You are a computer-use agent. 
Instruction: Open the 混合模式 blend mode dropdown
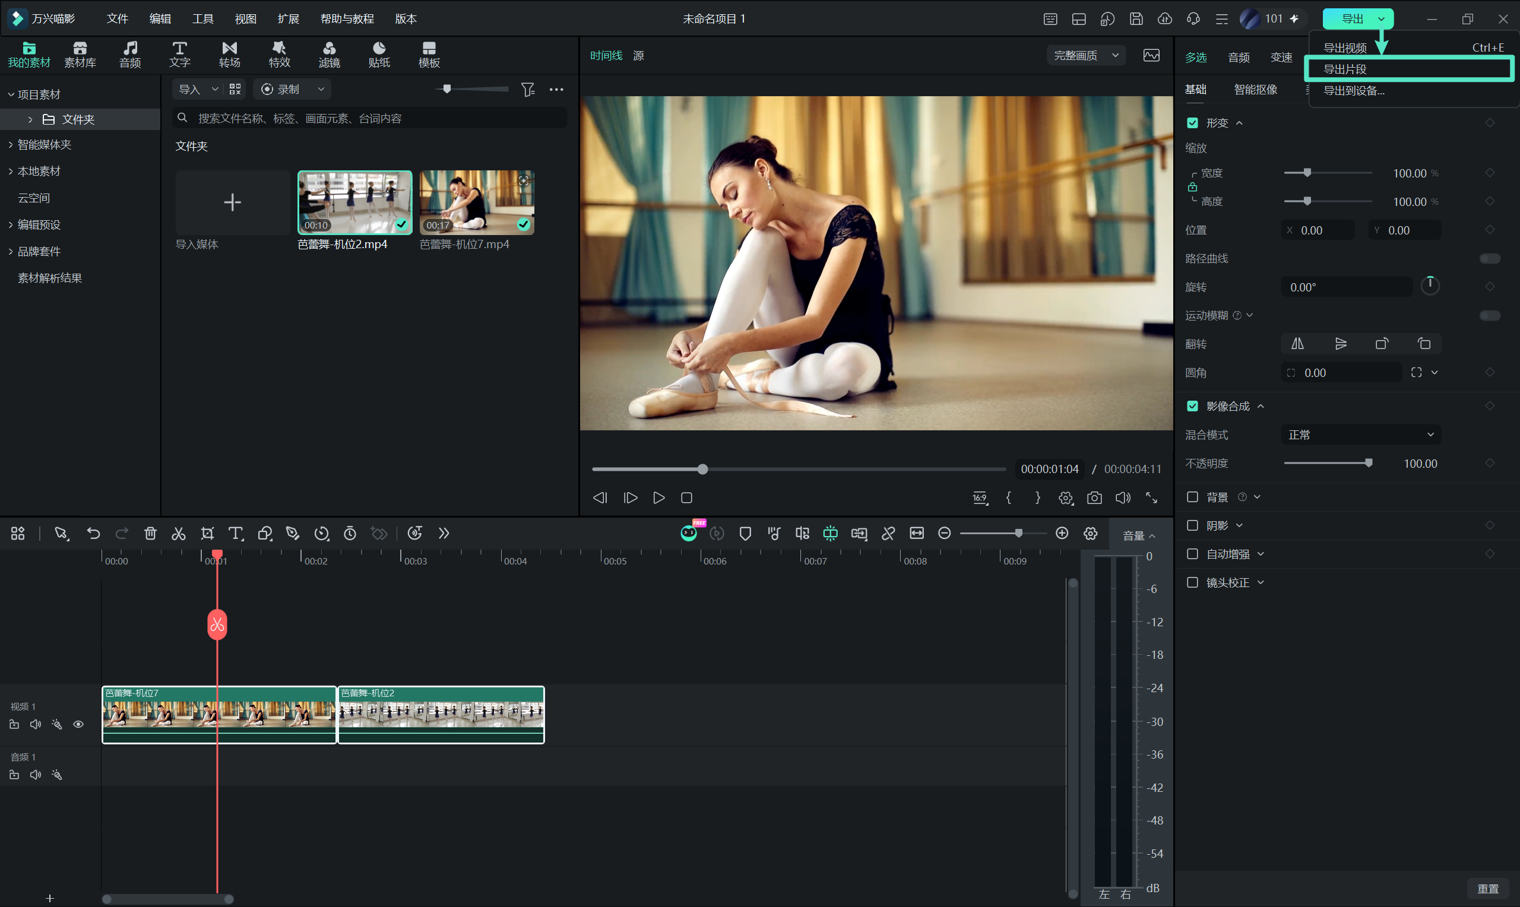click(1360, 435)
